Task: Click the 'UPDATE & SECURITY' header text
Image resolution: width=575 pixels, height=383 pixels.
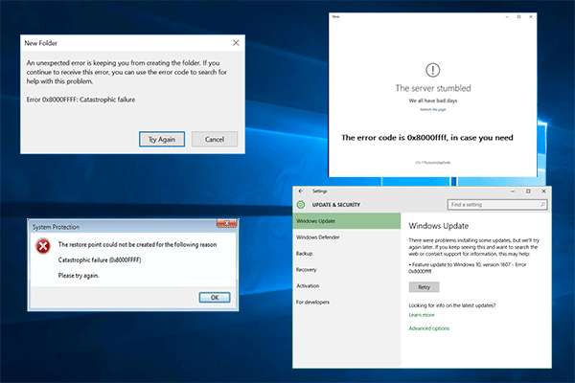Action: [x=336, y=205]
